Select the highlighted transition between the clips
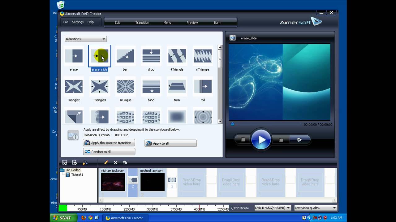 point(133,180)
